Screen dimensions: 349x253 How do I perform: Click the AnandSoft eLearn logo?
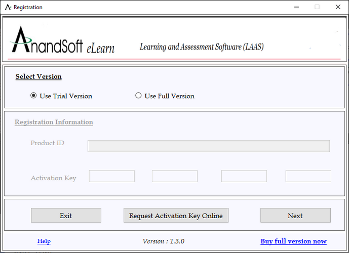point(63,41)
